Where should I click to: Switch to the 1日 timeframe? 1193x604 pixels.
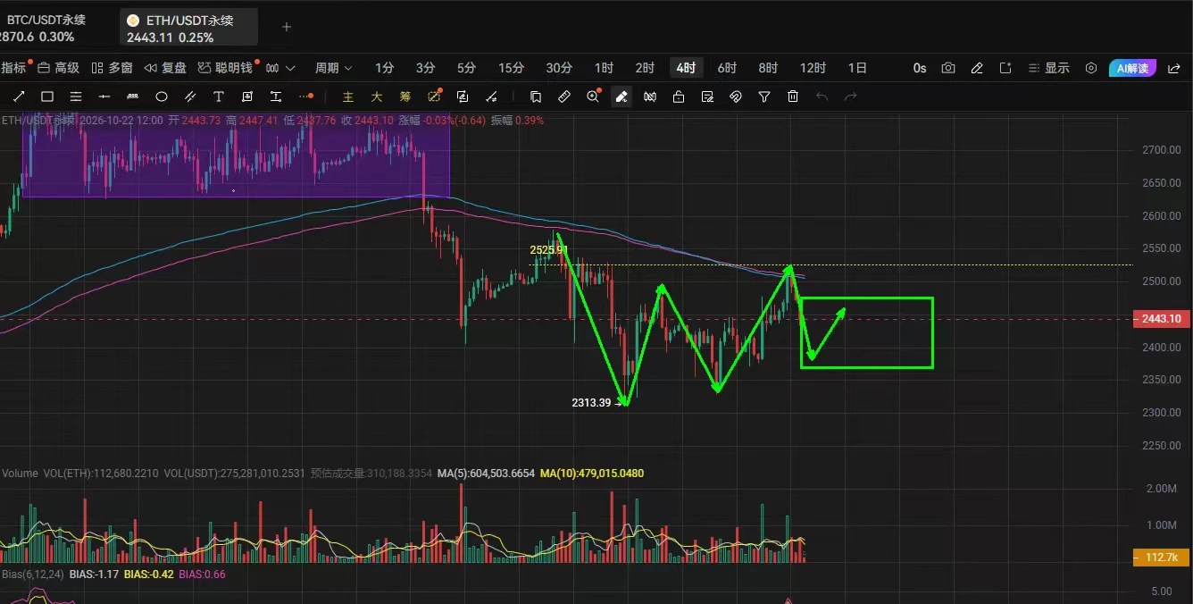coord(857,68)
